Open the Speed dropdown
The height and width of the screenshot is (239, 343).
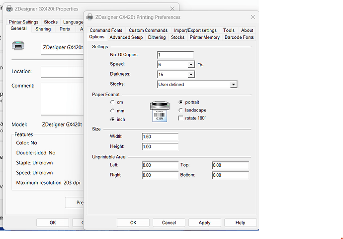point(191,65)
